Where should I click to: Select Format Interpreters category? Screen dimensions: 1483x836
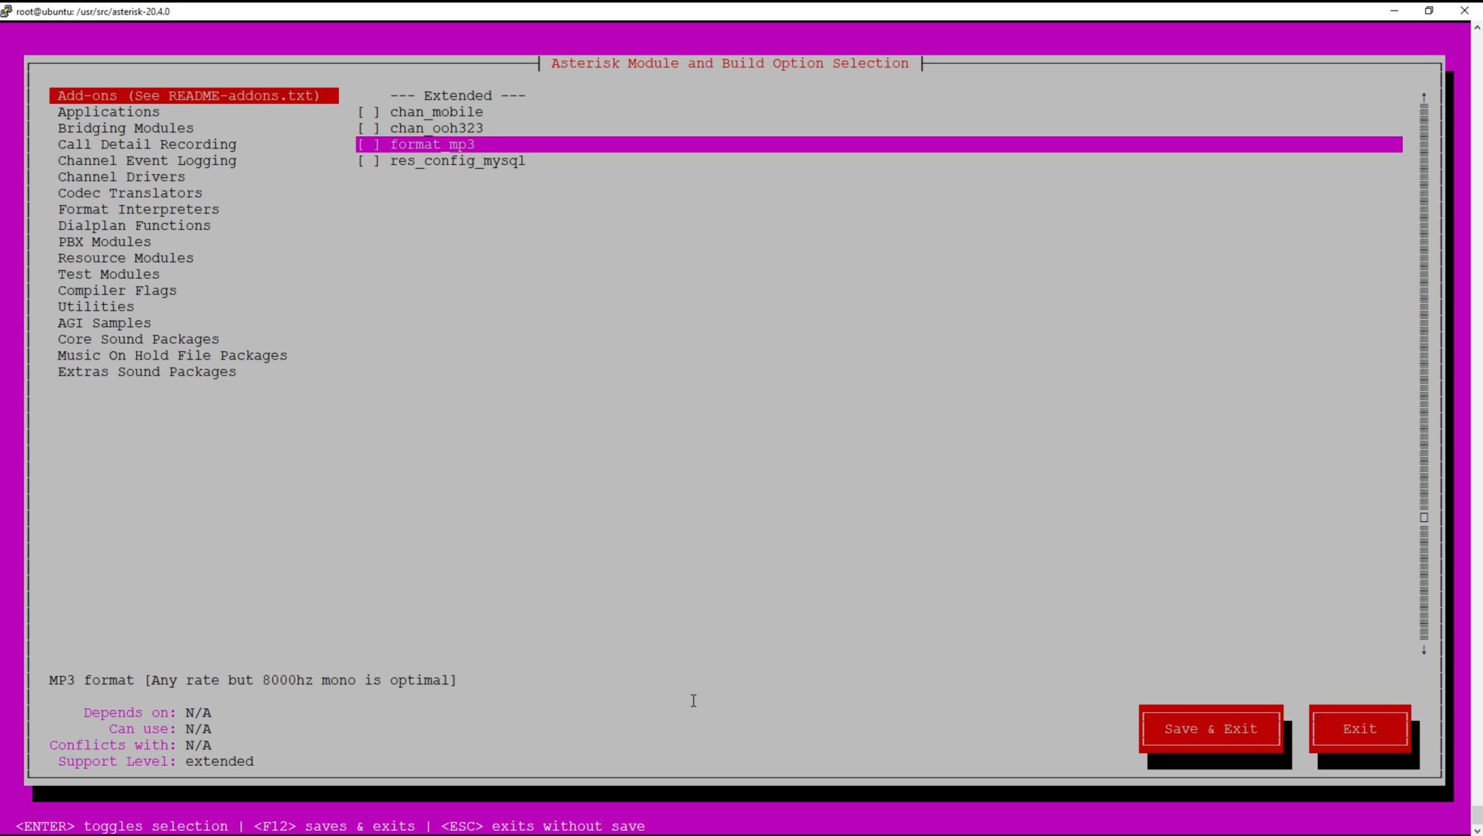tap(138, 209)
